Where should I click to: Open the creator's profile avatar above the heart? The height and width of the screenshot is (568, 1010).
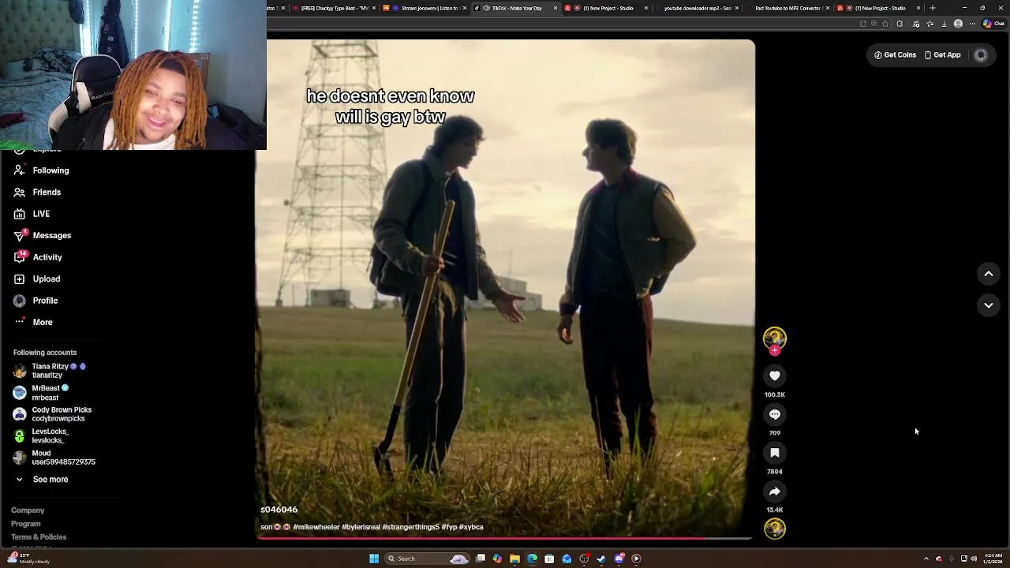point(774,338)
